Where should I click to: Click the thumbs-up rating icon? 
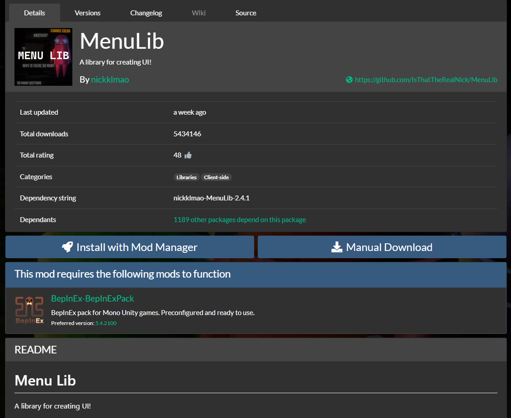click(x=188, y=155)
